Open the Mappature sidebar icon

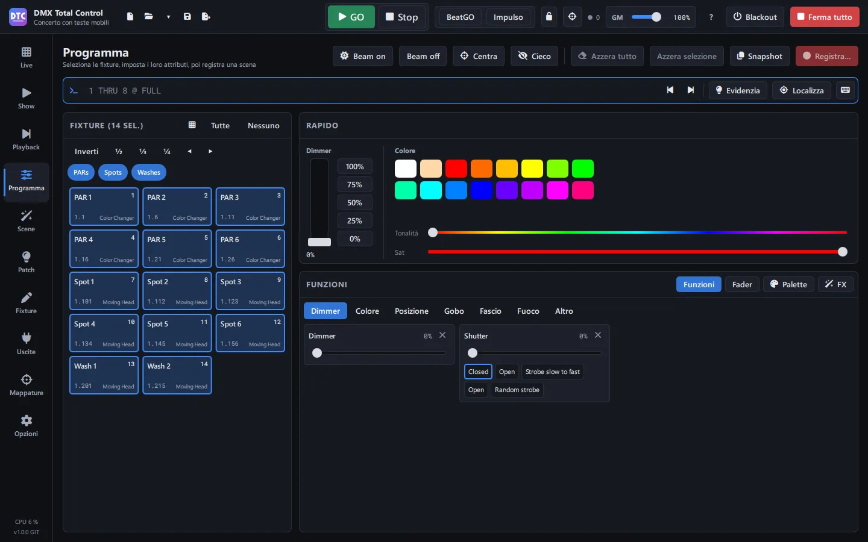coord(26,385)
